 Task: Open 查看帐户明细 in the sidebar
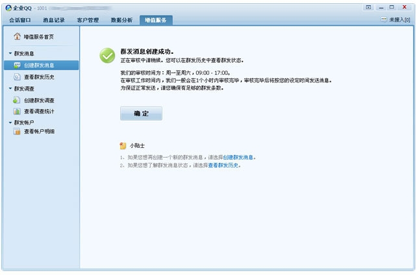click(x=40, y=132)
